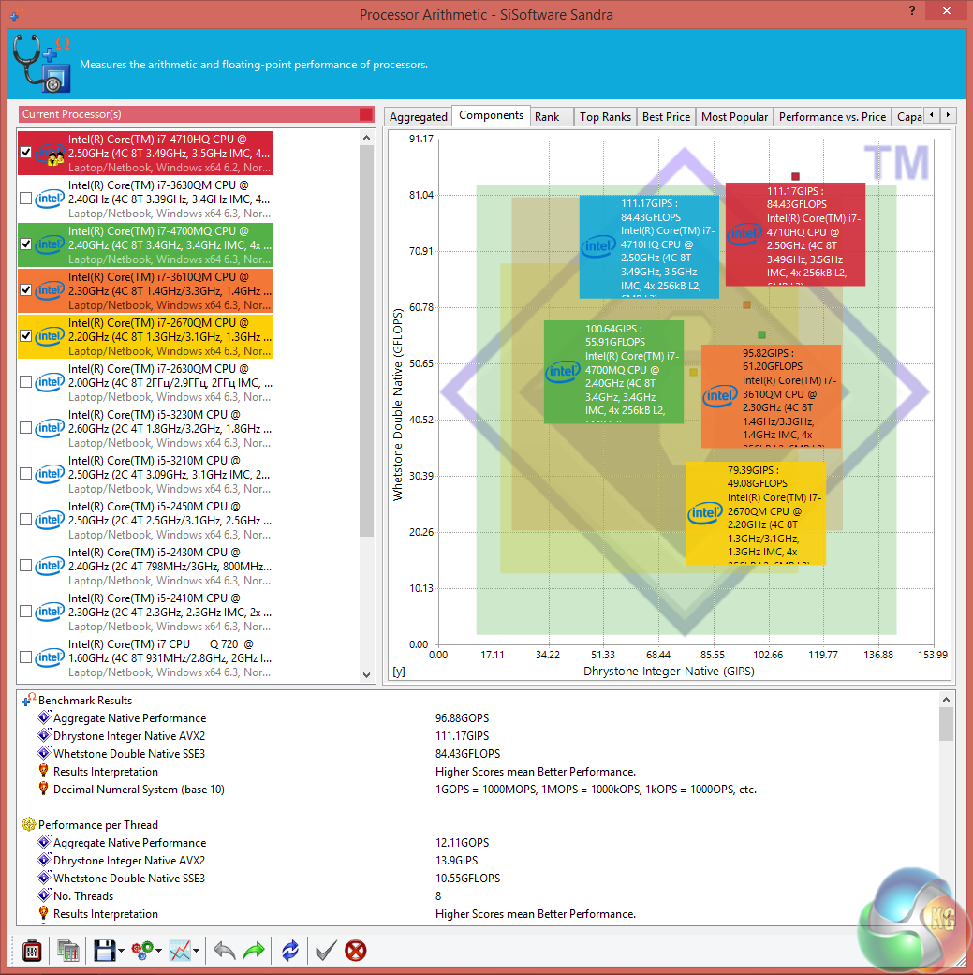
Task: Click the Intel logo in the green 4700MQ chart box
Action: click(562, 372)
